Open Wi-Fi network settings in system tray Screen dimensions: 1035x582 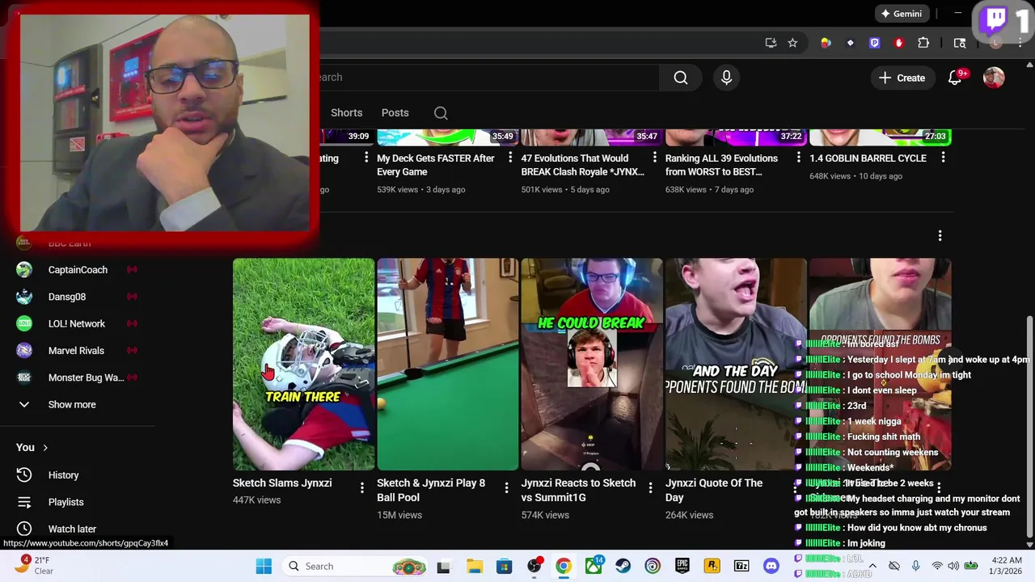pyautogui.click(x=937, y=567)
